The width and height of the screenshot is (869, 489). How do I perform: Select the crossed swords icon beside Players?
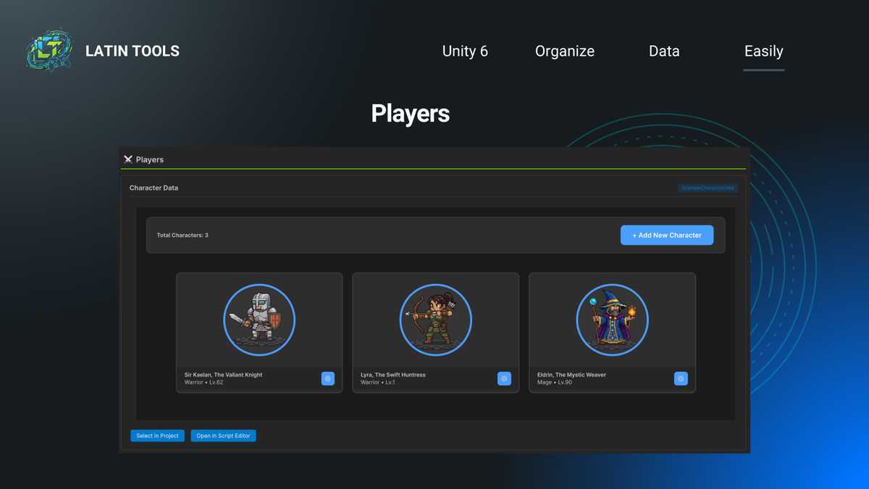(128, 159)
